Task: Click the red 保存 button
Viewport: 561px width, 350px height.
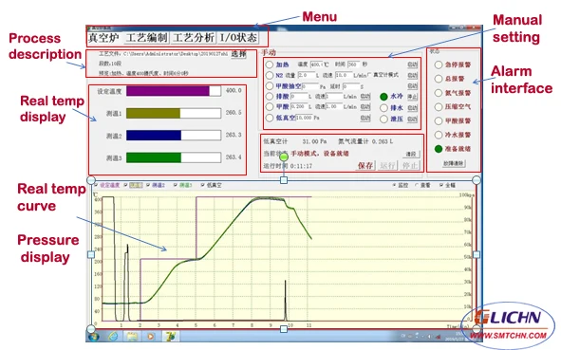Action: pyautogui.click(x=365, y=166)
